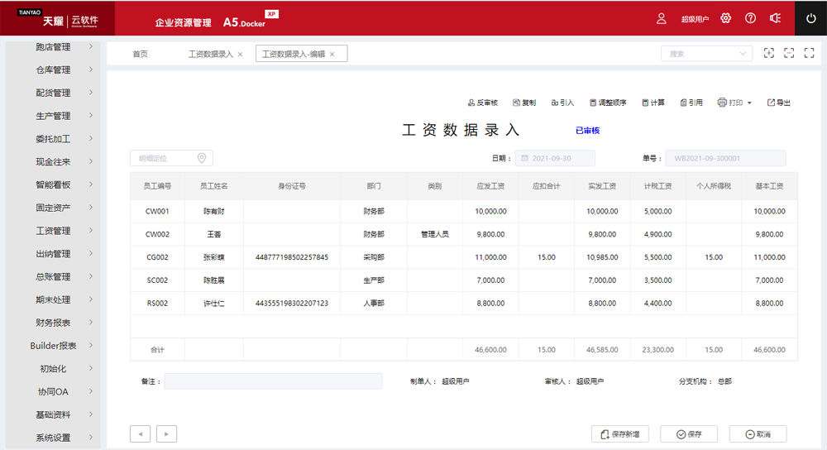Click the help question mark icon

[x=750, y=18]
